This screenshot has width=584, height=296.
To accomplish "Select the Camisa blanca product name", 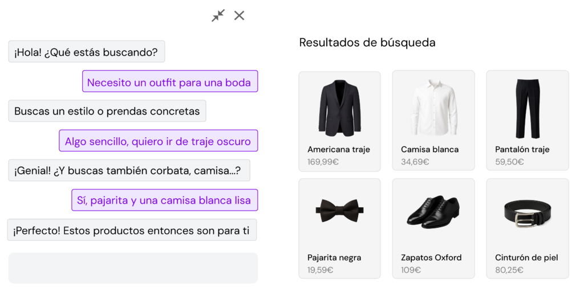I will tap(429, 150).
